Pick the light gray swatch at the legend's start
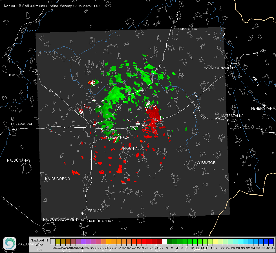276x253 pixels. 53,241
